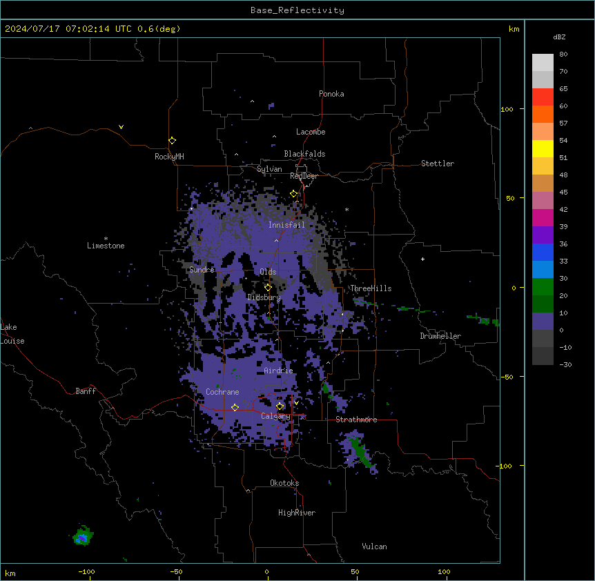Select the orange legend swatch at 60 dBZ
Image resolution: width=595 pixels, height=581 pixels.
(543, 114)
